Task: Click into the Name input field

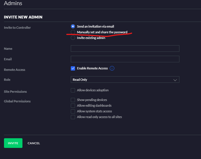Action: (125, 49)
